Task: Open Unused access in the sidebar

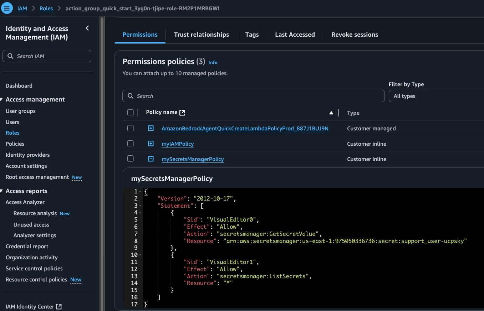Action: [31, 224]
